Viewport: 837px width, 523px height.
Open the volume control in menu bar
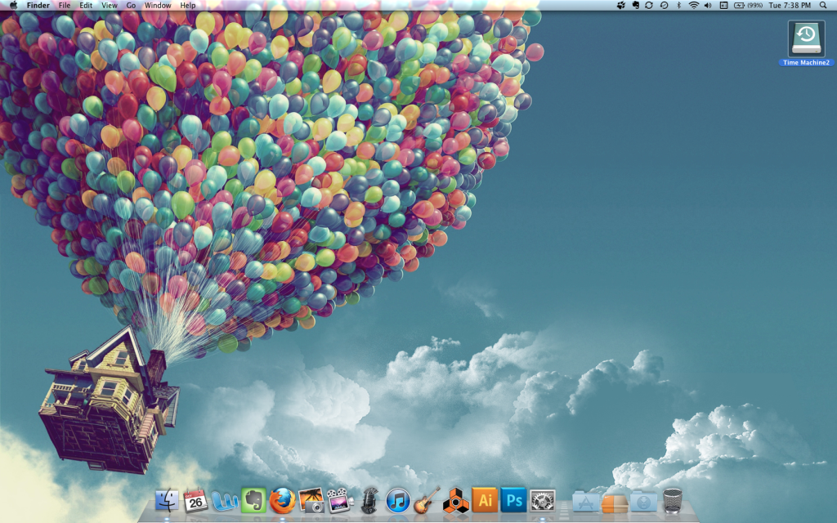pyautogui.click(x=708, y=6)
